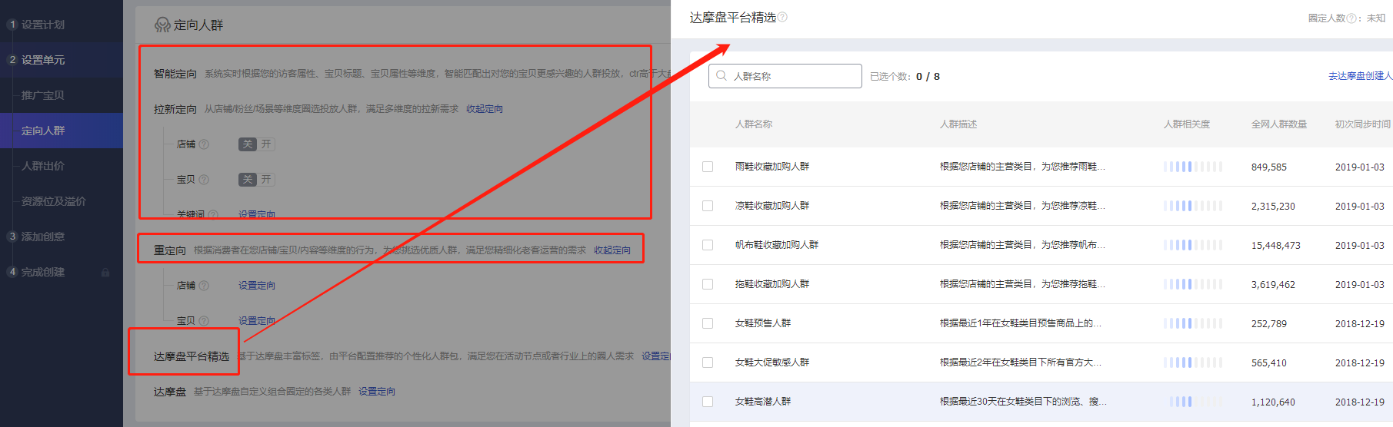Collapse 重定向 via 收起定向 link

point(612,250)
